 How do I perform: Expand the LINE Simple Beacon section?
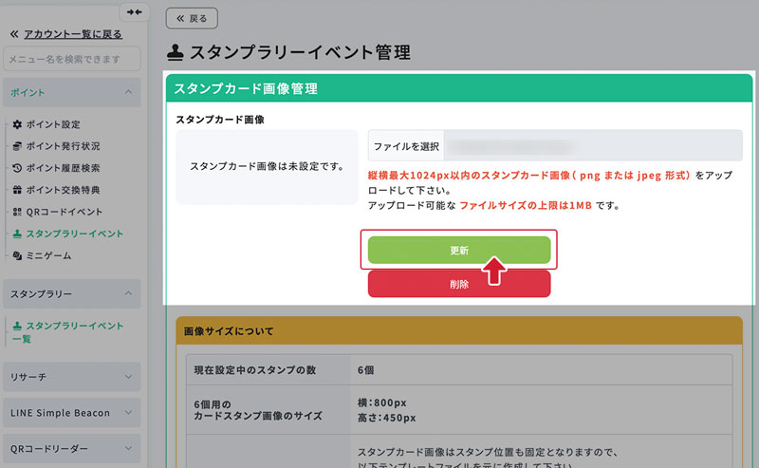pyautogui.click(x=128, y=413)
